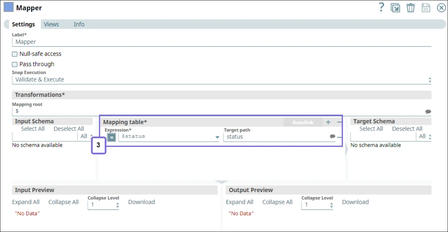Click the trash icon to delete snap
Viewport: 448px width, 232px height.
coord(411,8)
